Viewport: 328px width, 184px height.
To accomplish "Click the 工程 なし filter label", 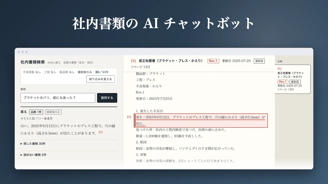I will coord(50,72).
